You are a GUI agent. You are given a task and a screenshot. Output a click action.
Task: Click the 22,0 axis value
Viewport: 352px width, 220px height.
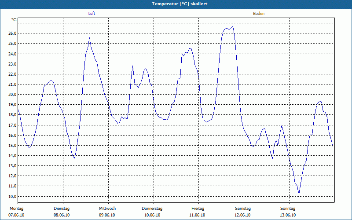pyautogui.click(x=12, y=74)
